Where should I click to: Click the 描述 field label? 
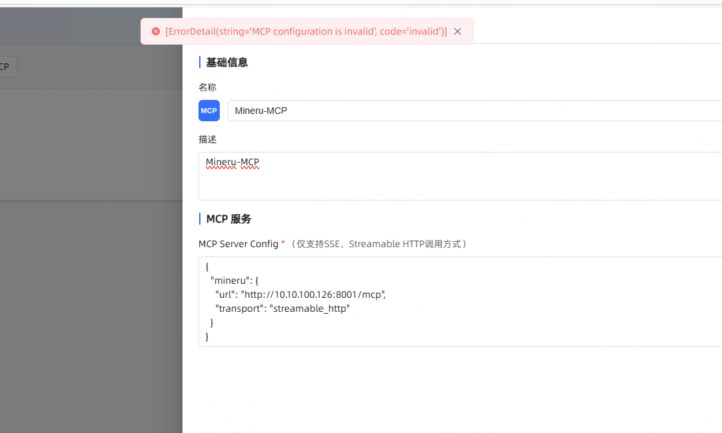point(207,139)
